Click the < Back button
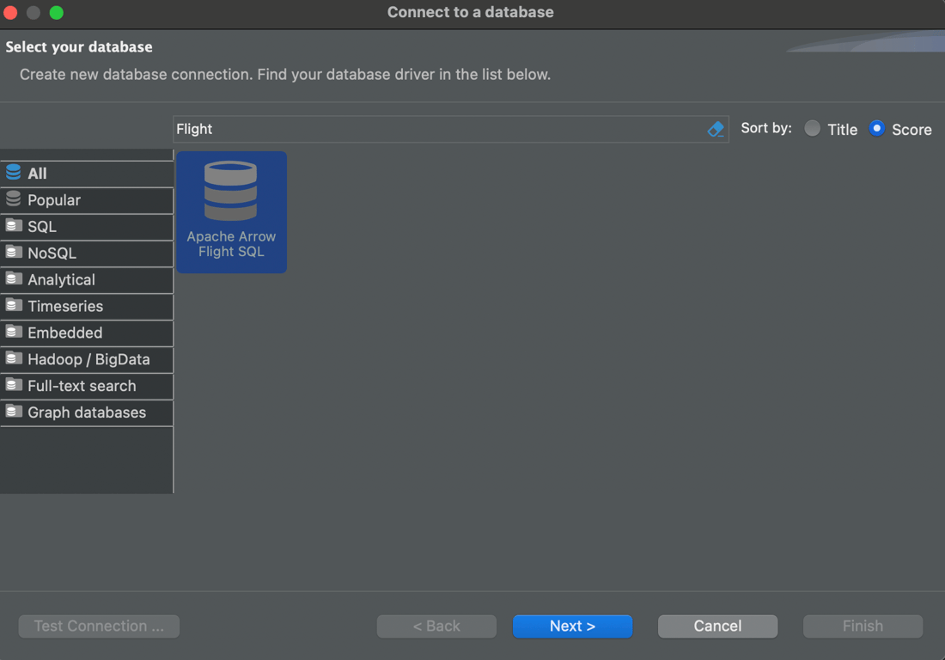 click(x=436, y=626)
